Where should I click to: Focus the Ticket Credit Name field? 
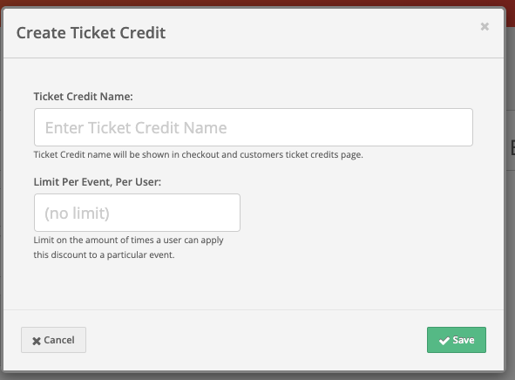[x=254, y=127]
